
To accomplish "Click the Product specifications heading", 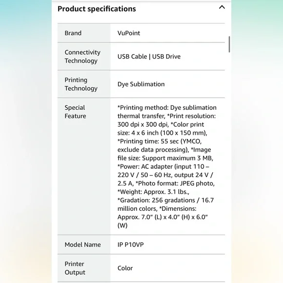I will pyautogui.click(x=97, y=9).
